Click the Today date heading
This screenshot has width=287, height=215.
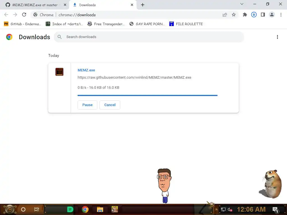coord(54,56)
